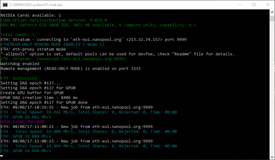Click the scrollbar down arrow
The height and width of the screenshot is (160, 275).
(x=272, y=157)
